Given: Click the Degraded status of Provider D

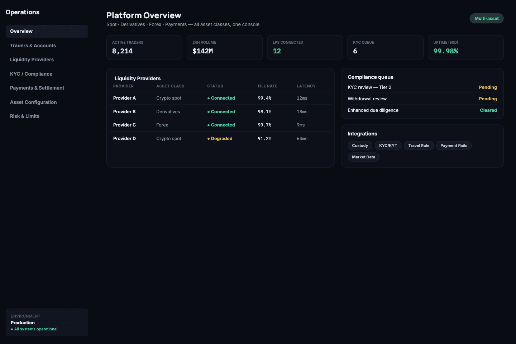Looking at the screenshot, I should click(220, 139).
